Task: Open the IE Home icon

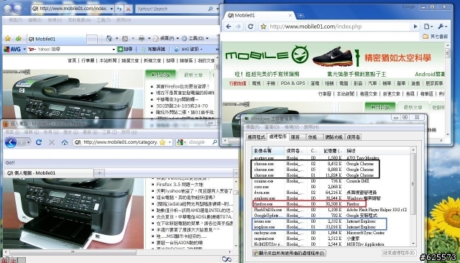Action: pos(109,38)
